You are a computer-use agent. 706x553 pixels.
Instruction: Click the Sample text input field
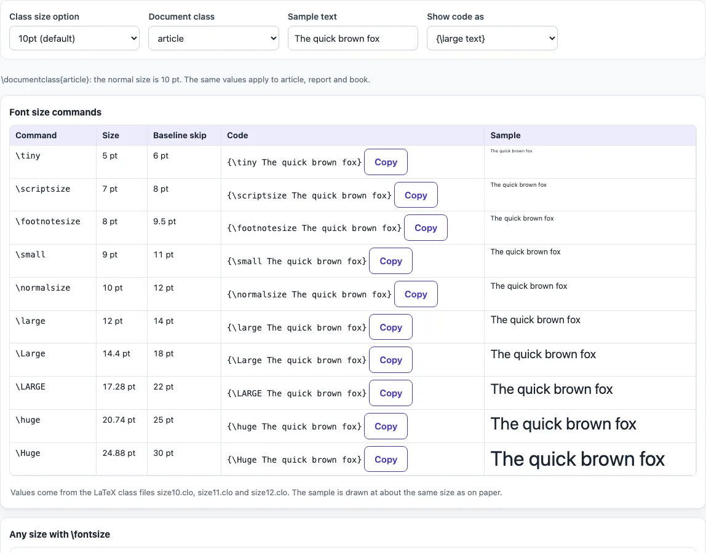click(352, 38)
